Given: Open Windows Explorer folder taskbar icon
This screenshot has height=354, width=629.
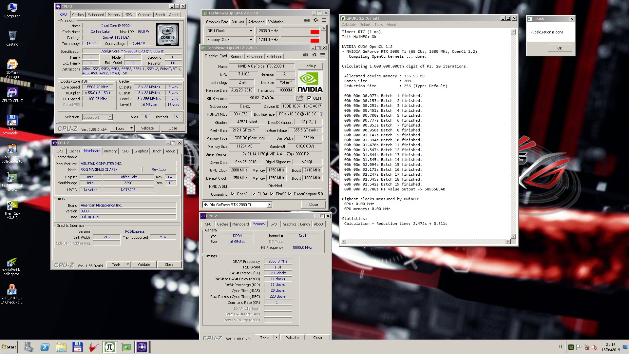Looking at the screenshot, I should (61, 347).
